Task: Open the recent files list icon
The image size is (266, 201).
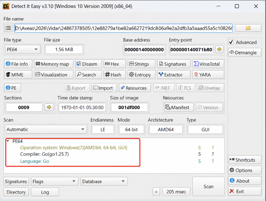Action: [8, 28]
